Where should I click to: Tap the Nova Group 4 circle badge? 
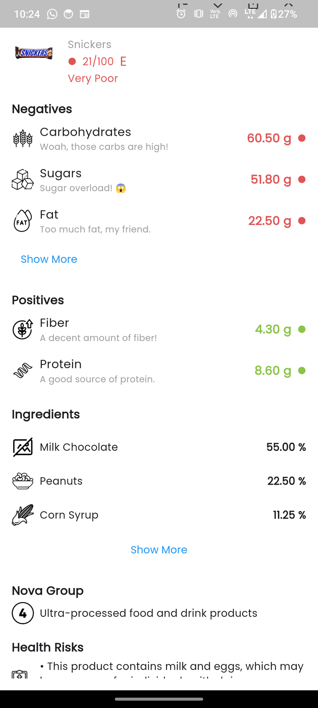point(23,613)
